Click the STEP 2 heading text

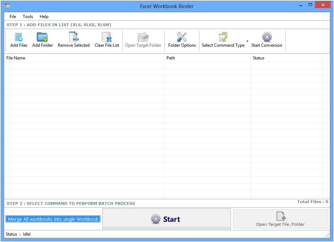(x=71, y=203)
